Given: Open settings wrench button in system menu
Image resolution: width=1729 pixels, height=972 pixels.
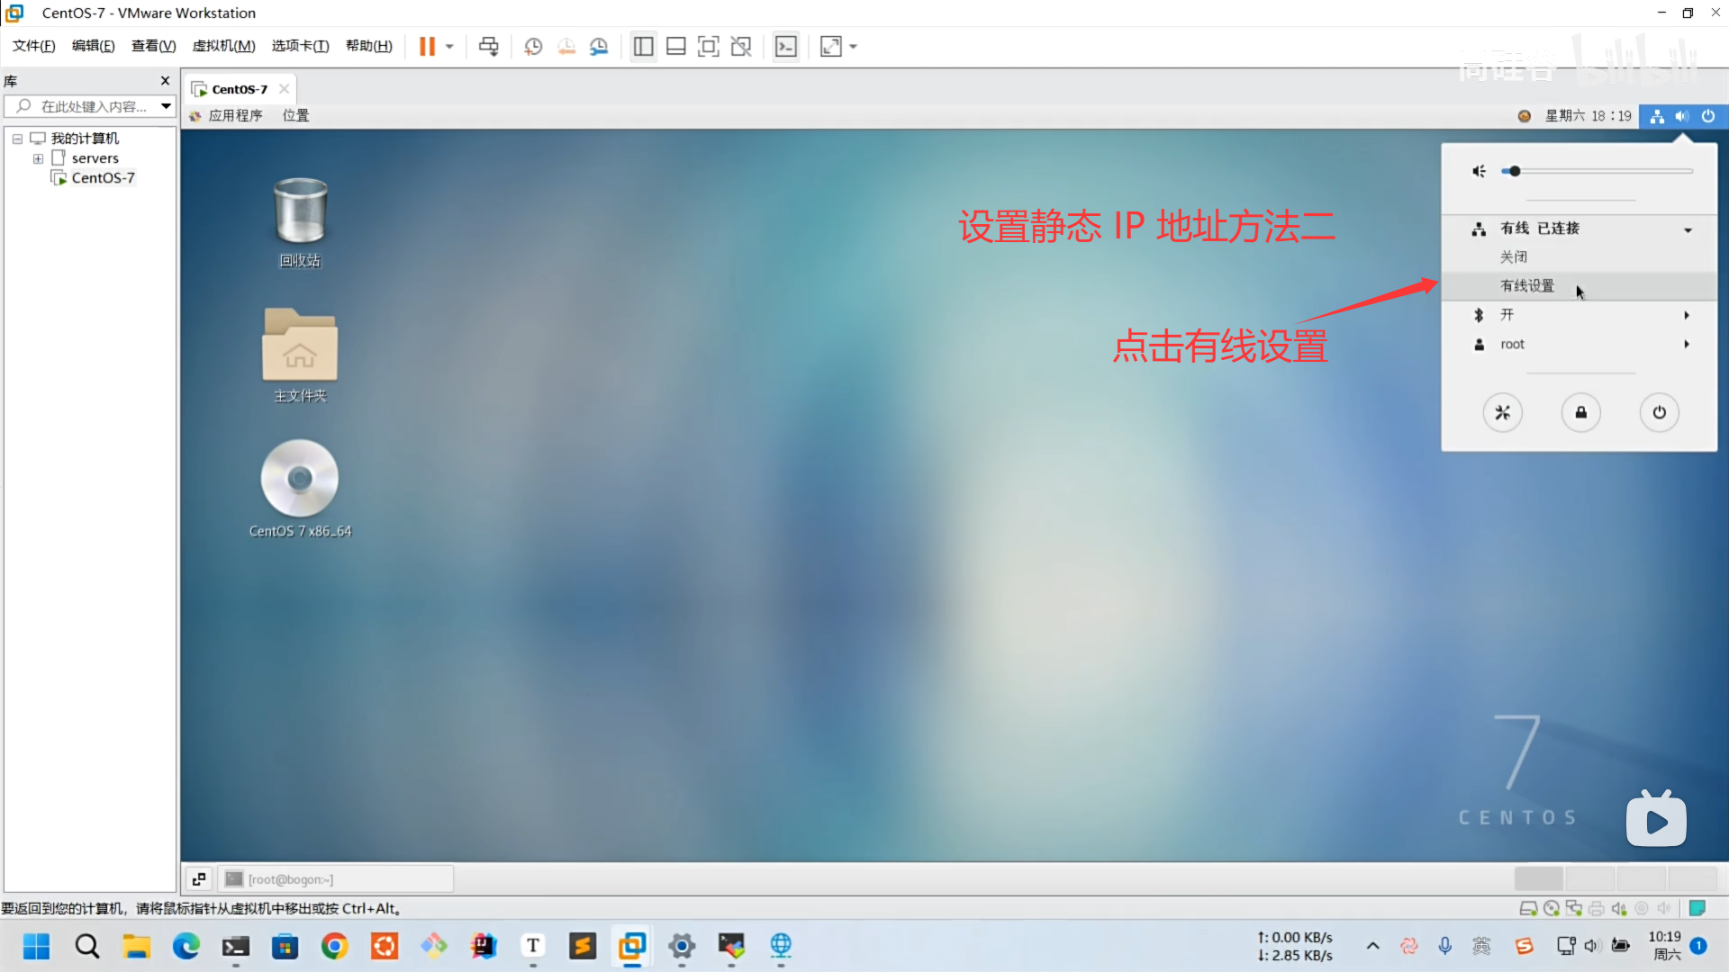Looking at the screenshot, I should coord(1502,412).
